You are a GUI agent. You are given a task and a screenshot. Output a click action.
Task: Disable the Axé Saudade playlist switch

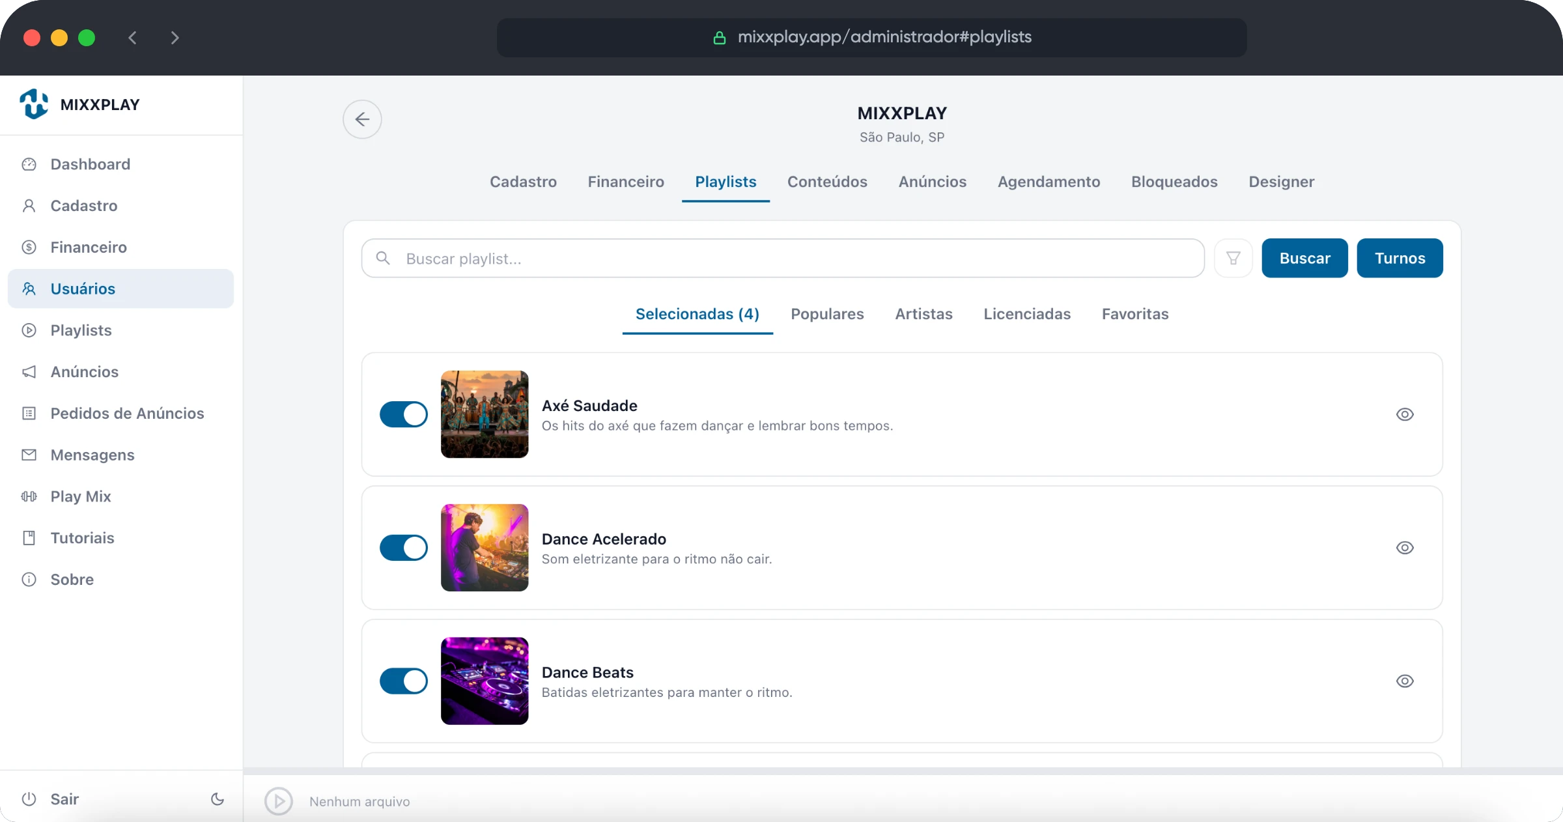point(404,414)
